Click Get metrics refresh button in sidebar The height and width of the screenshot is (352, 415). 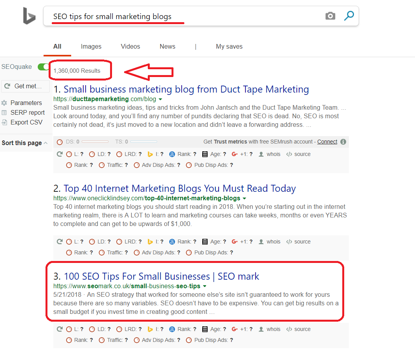click(25, 86)
